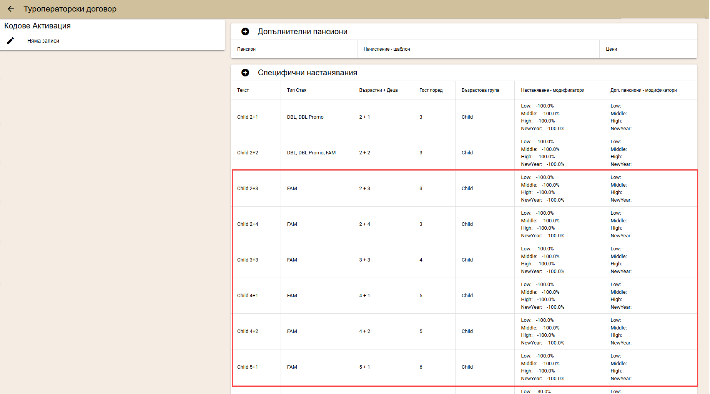Viewport: 710px width, 394px height.
Task: Add new Специфични настанявания entry
Action: click(x=245, y=73)
